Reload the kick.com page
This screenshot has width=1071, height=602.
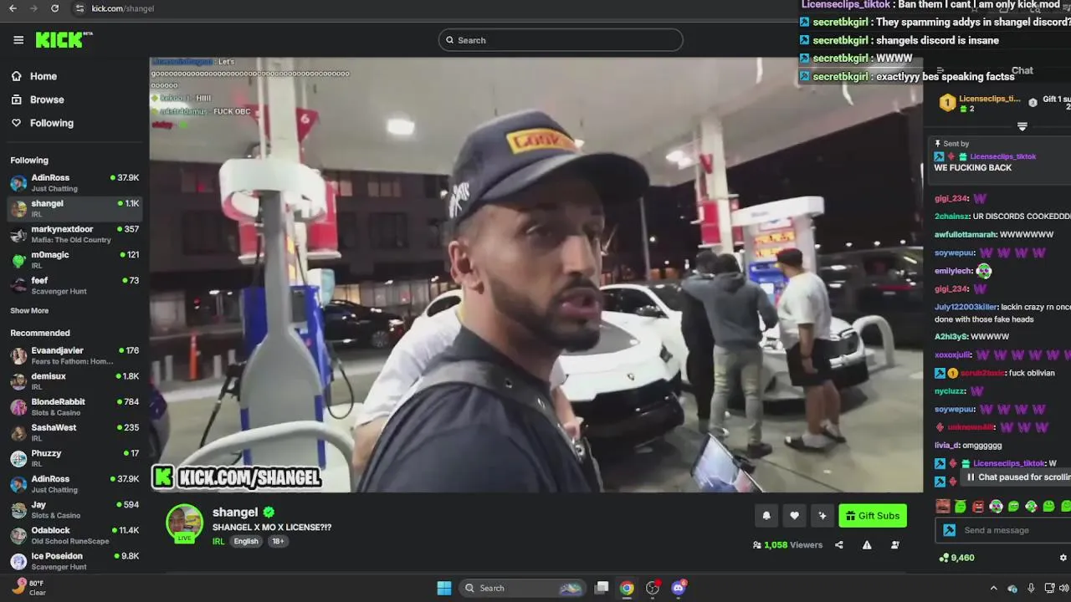click(x=54, y=8)
